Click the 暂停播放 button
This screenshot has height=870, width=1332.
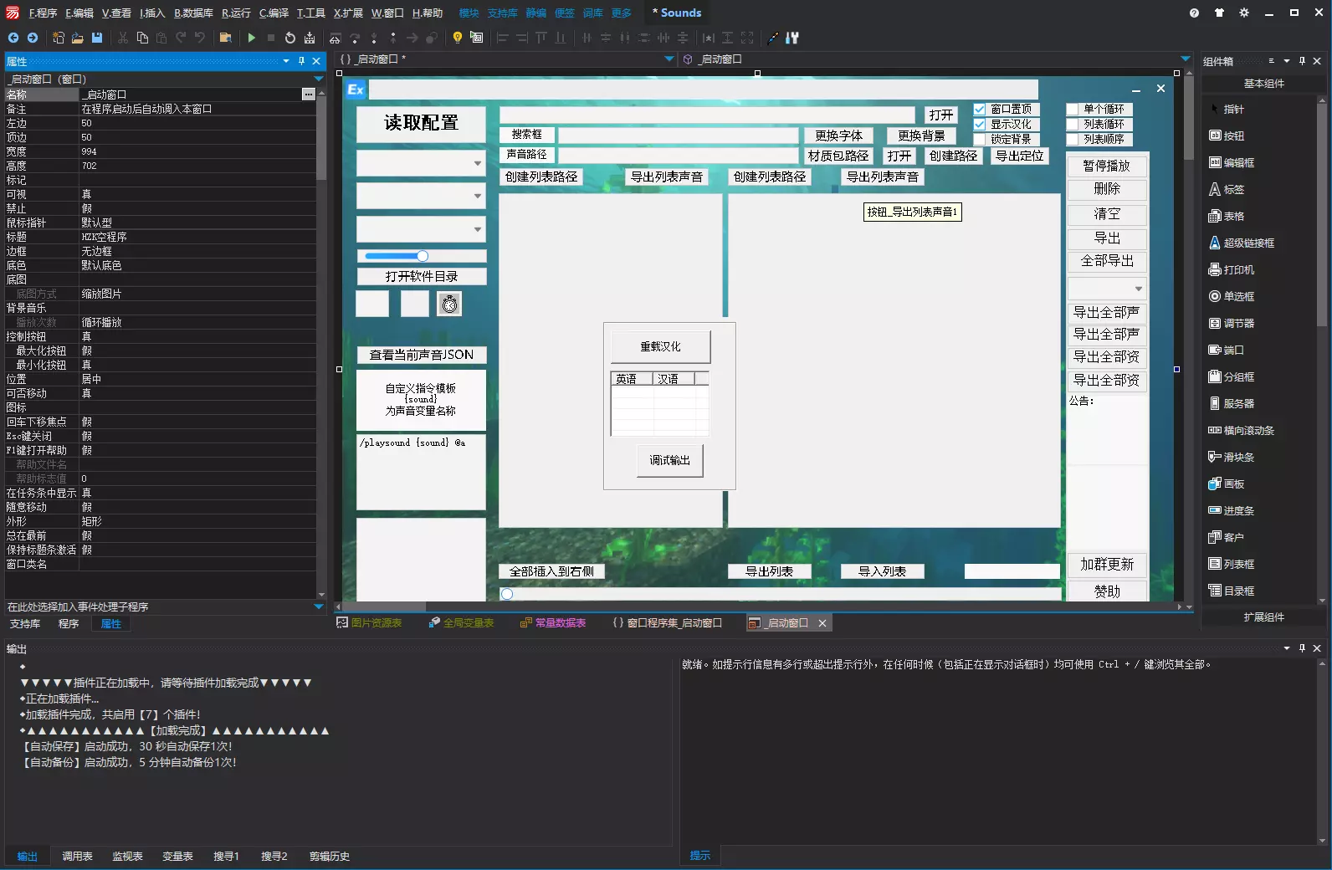(1106, 166)
